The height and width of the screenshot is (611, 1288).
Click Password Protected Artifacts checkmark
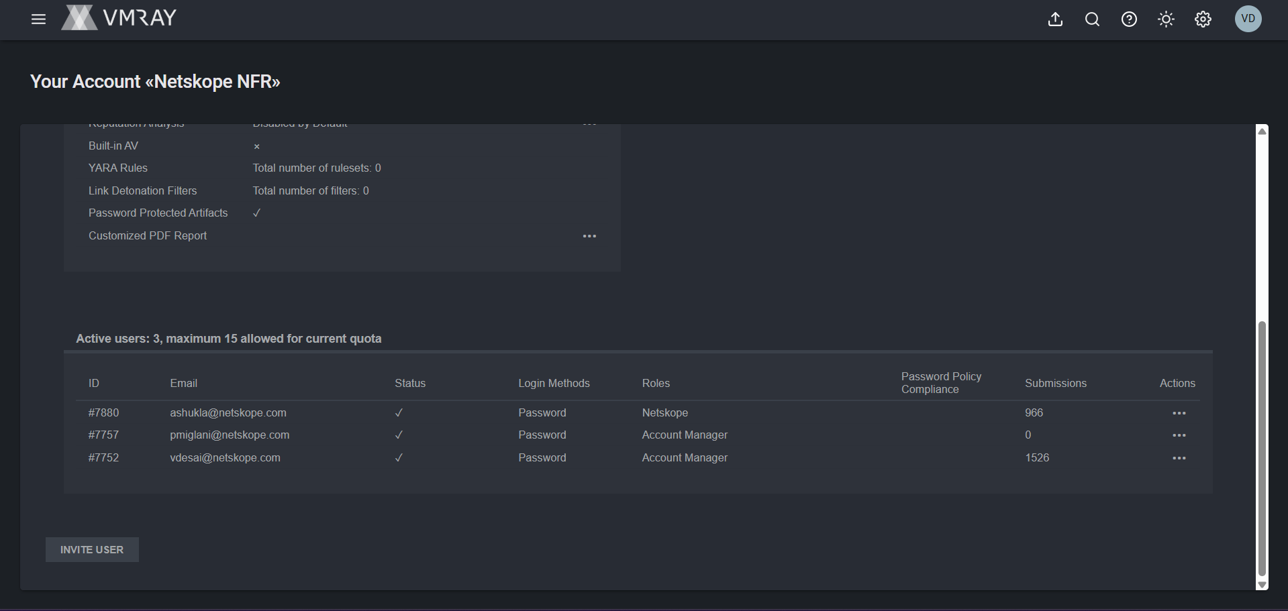[256, 213]
